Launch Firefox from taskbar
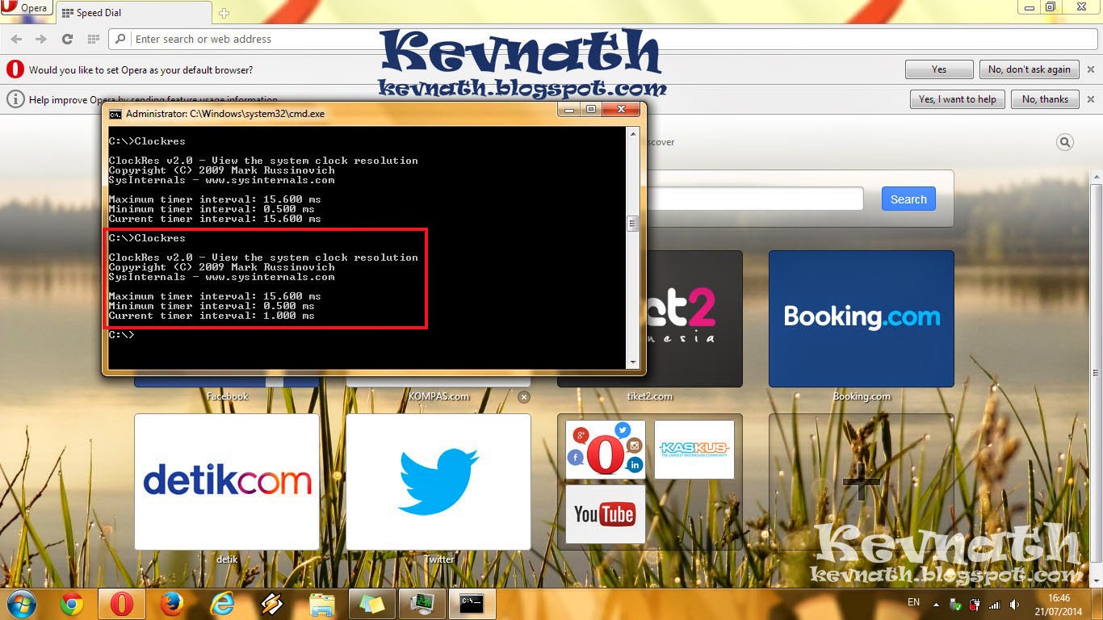 [x=172, y=604]
